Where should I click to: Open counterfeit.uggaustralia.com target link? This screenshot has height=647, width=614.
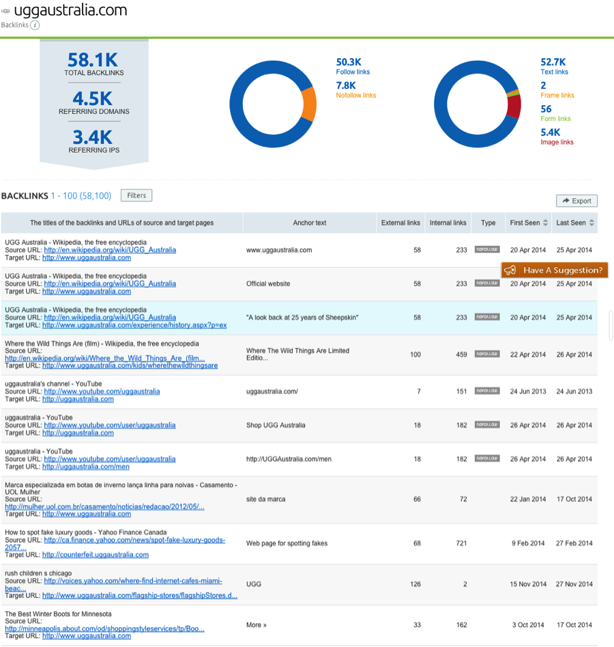pyautogui.click(x=96, y=555)
